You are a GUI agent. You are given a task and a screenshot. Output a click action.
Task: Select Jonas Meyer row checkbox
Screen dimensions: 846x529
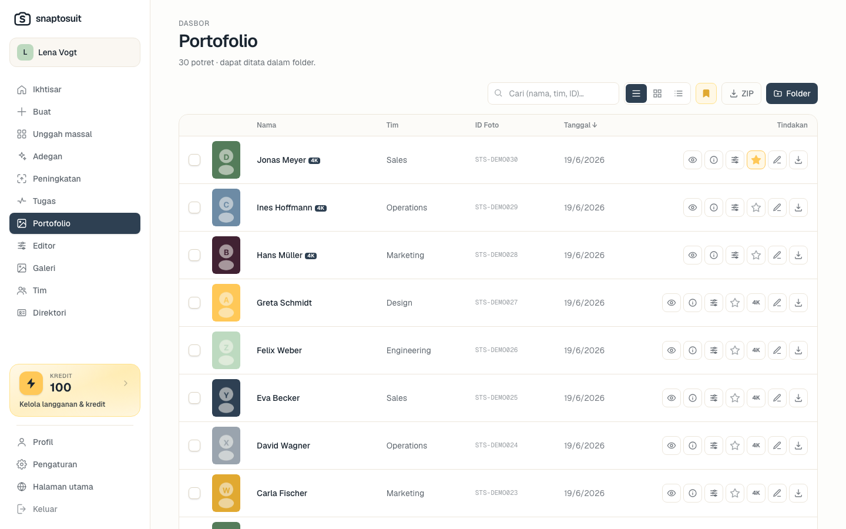coord(194,160)
